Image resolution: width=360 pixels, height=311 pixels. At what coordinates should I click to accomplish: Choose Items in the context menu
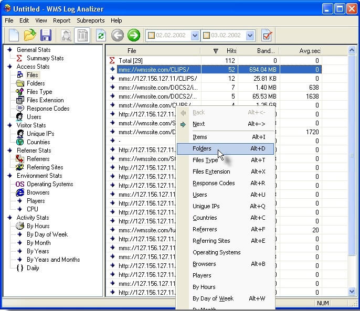225,137
